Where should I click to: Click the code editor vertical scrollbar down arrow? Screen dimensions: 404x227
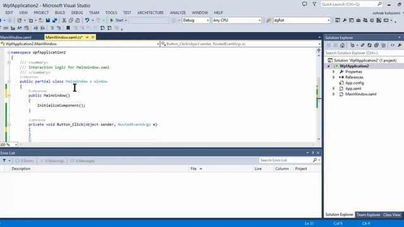(319, 139)
